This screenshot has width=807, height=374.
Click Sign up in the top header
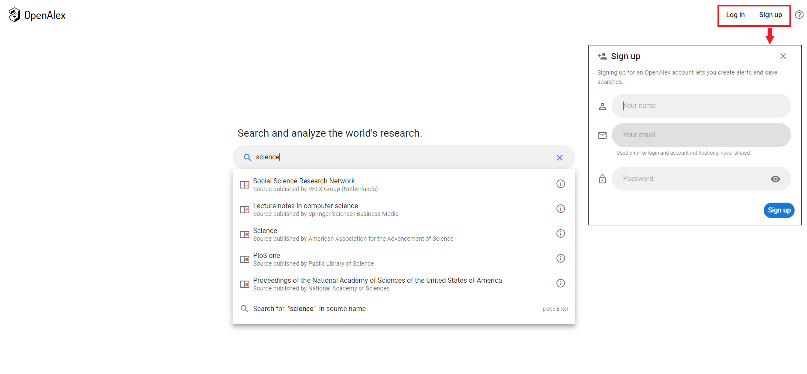click(x=770, y=15)
